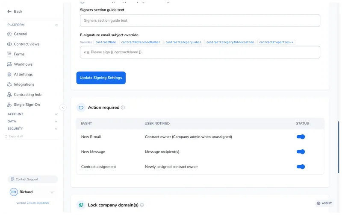Insert the contractCategoryAbbreviation variable

click(x=230, y=42)
